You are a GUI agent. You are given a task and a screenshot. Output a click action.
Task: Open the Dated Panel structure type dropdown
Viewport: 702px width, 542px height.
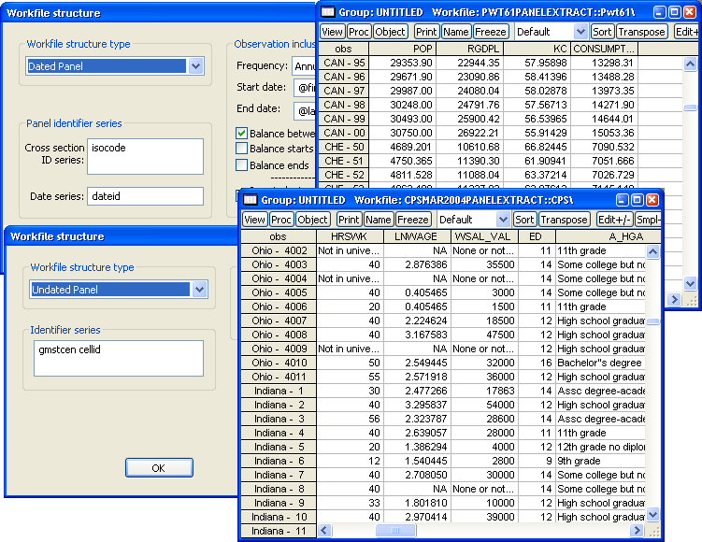195,66
